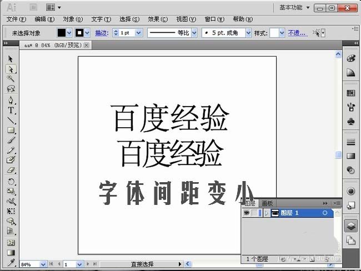Open the Color panel palette icon
This screenshot has height=271, width=361.
click(x=351, y=58)
